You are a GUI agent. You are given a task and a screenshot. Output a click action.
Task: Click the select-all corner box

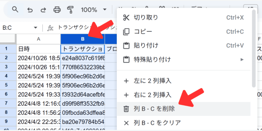tap(8, 39)
